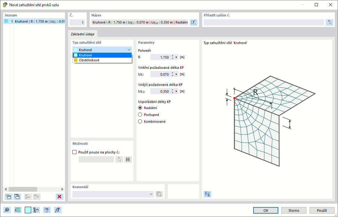The image size is (338, 217).
Task: Click the comment library icon beside Komentář
Action: tap(159, 194)
